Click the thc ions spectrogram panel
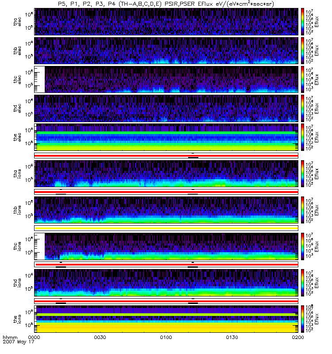Image resolution: width=332 pixels, height=354 pixels. coord(171,246)
